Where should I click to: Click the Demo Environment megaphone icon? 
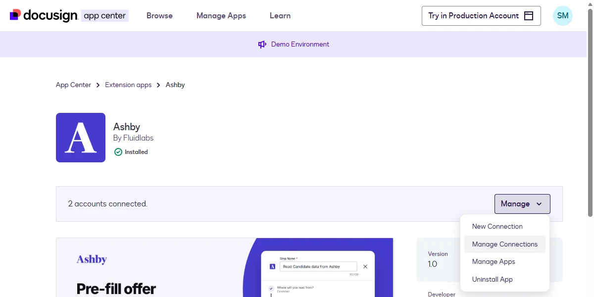262,45
